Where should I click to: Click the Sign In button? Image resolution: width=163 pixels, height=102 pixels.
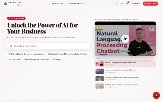click(x=136, y=4)
